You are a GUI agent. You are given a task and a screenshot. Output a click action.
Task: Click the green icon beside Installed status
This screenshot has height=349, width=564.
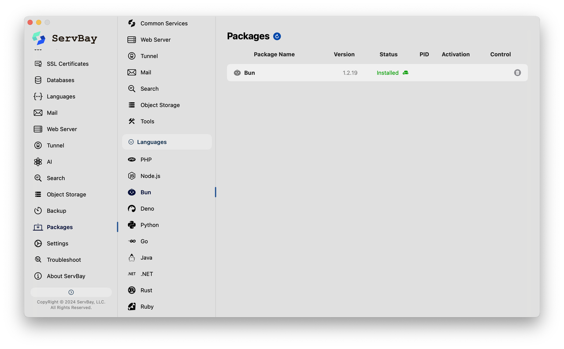(405, 73)
